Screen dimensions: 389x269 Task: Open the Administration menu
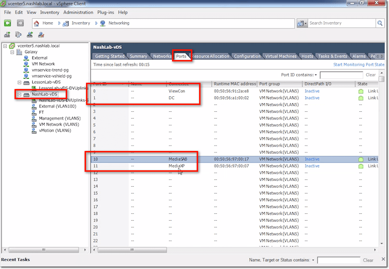[78, 13]
